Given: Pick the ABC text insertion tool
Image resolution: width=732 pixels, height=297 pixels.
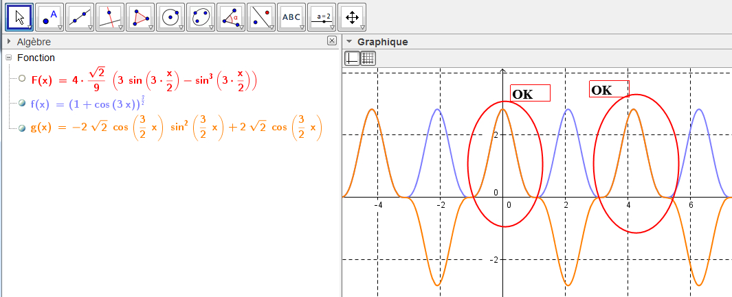Looking at the screenshot, I should click(291, 17).
